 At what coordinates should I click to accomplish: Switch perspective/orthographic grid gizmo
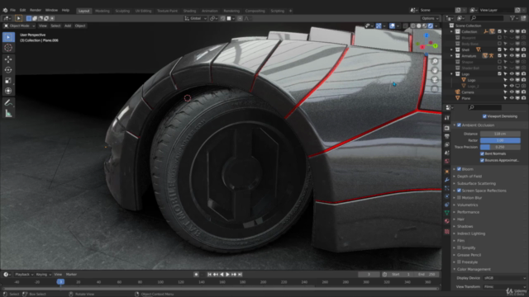click(435, 89)
